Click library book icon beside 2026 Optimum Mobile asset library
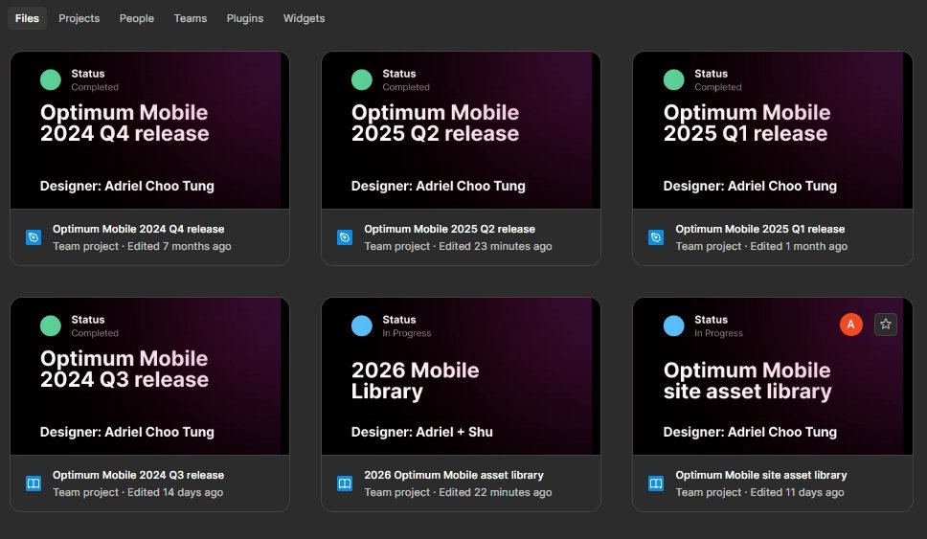927x539 pixels. [x=345, y=483]
